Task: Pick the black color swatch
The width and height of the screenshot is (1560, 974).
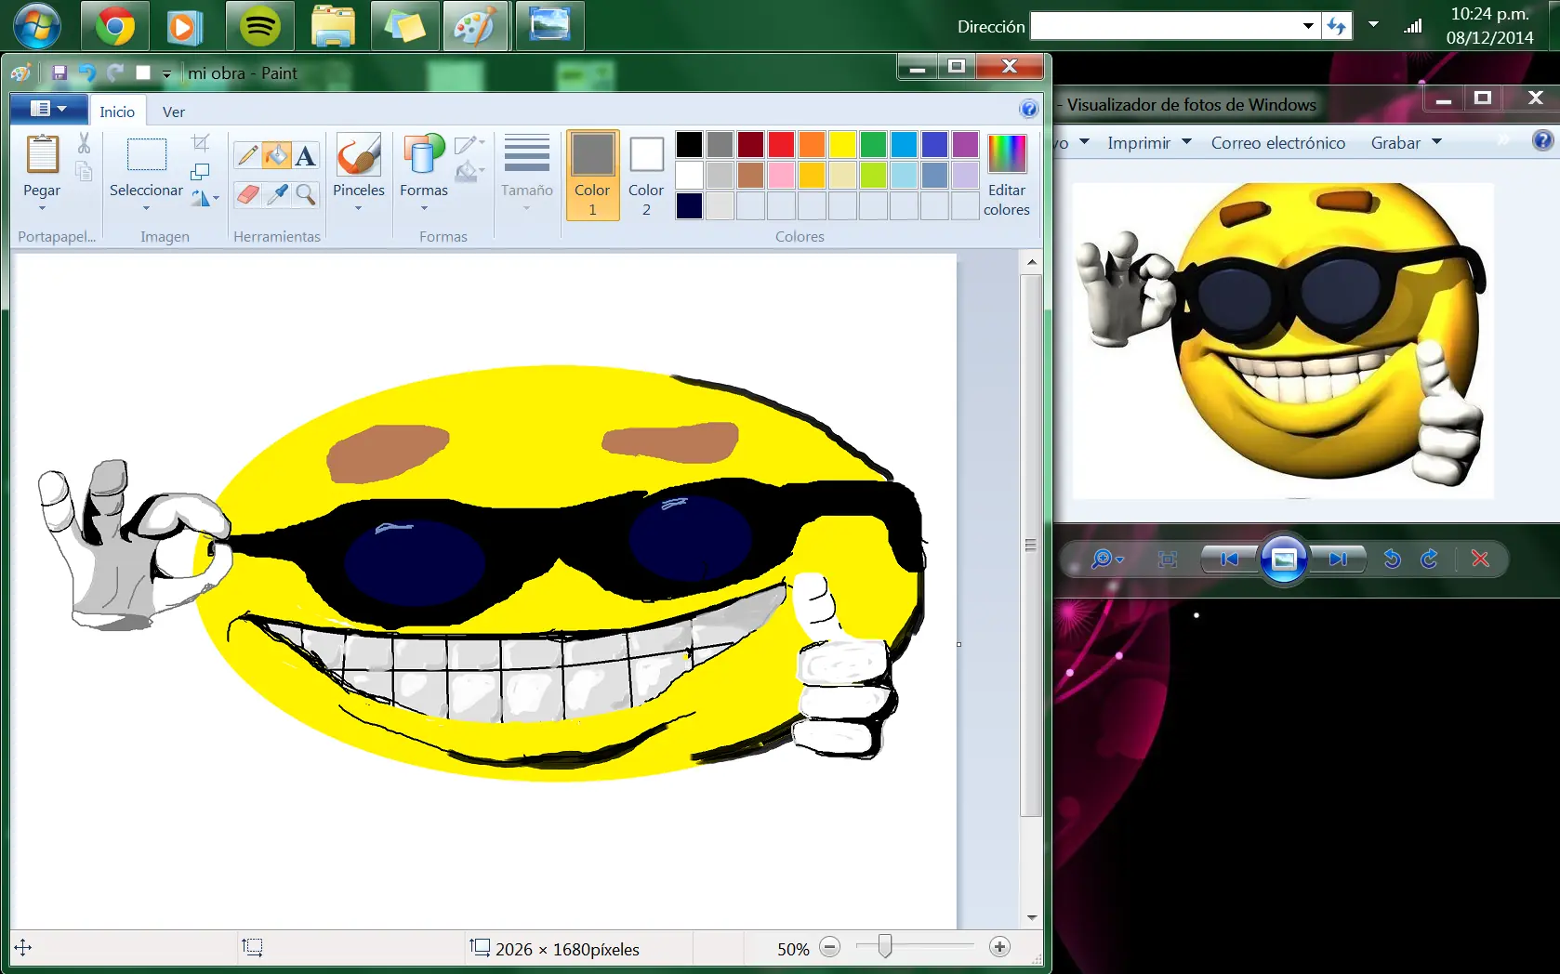Action: (689, 144)
